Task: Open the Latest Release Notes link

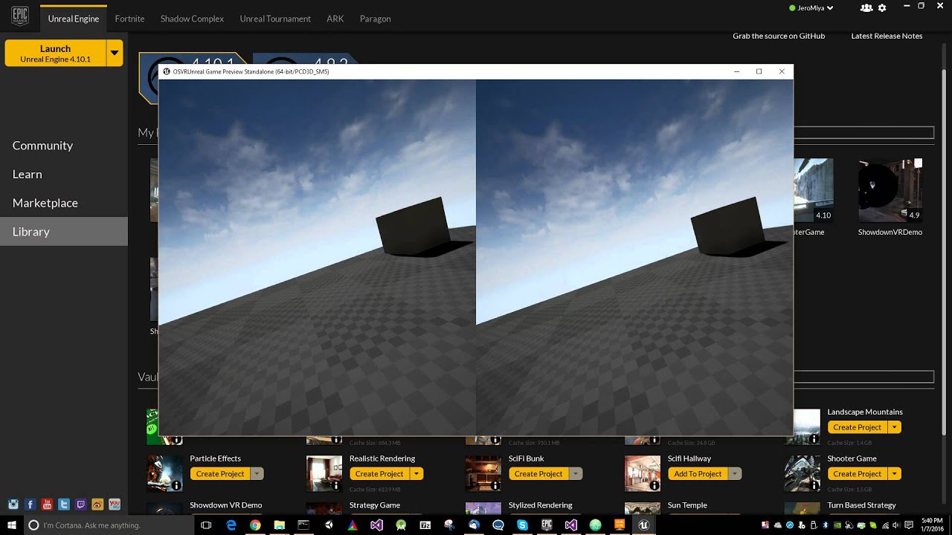Action: click(x=887, y=36)
